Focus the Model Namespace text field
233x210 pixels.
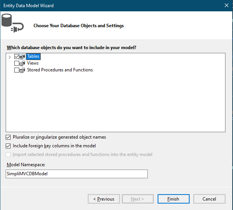[x=77, y=174]
